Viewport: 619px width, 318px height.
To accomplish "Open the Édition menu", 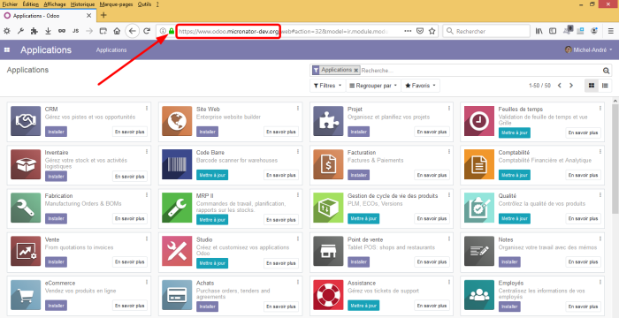I will pos(31,4).
